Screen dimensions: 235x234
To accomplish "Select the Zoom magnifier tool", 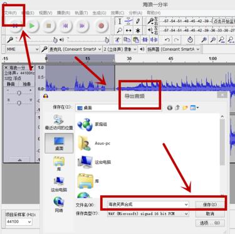I will 120,31.
